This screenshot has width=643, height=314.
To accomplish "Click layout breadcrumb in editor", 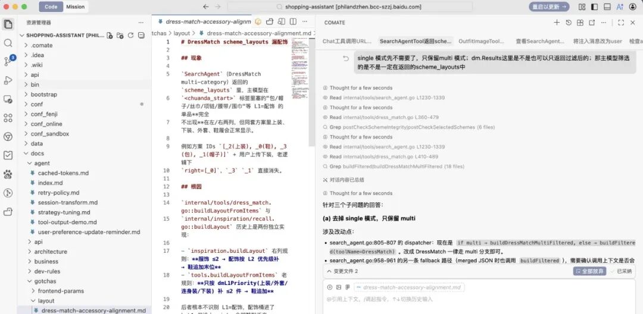I will 182,33.
